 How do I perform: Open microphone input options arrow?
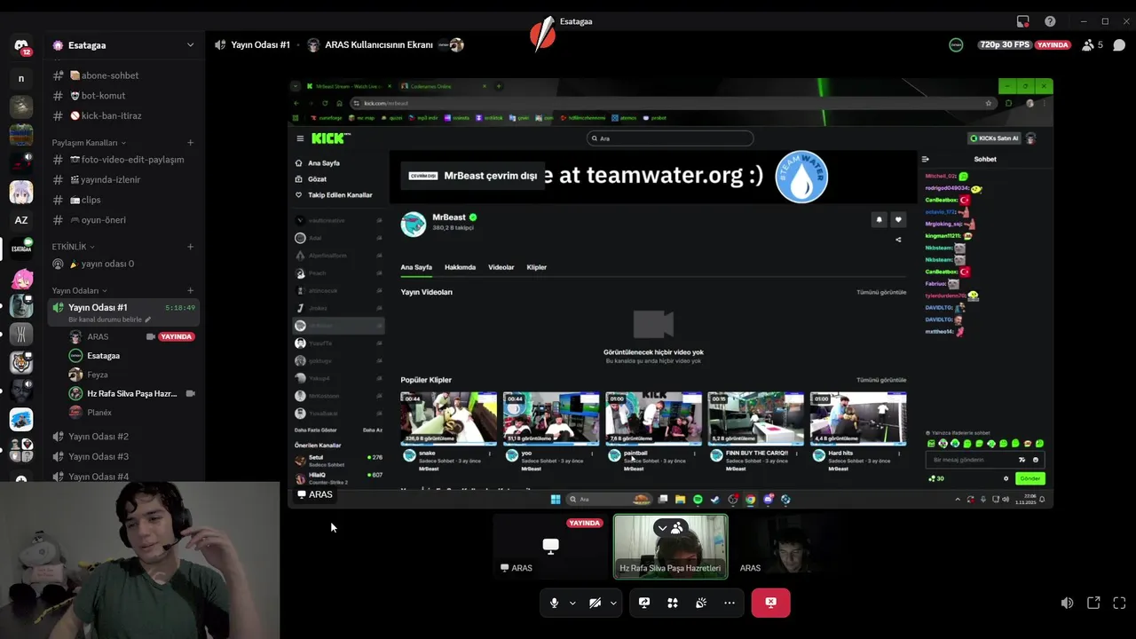click(x=572, y=603)
